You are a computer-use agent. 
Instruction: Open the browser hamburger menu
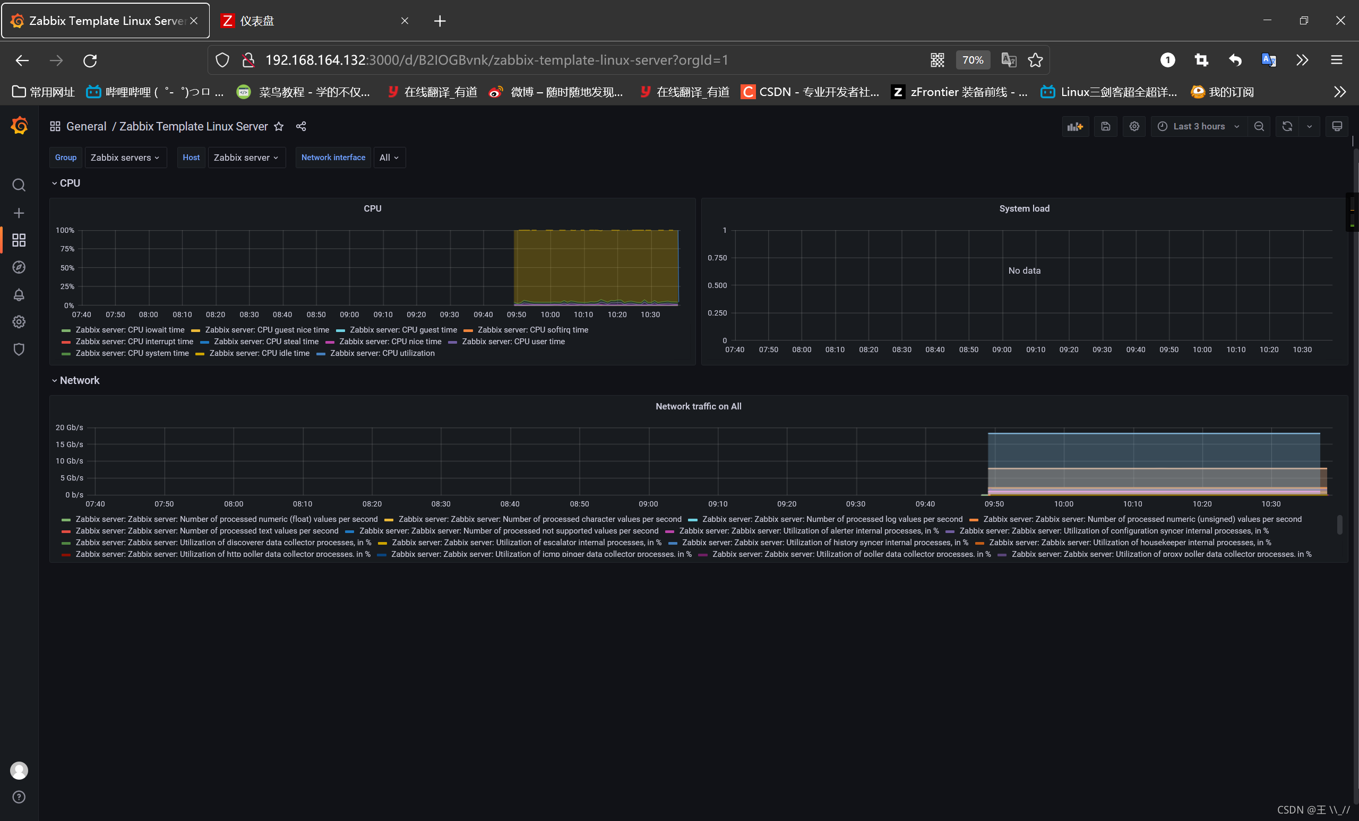(x=1336, y=60)
